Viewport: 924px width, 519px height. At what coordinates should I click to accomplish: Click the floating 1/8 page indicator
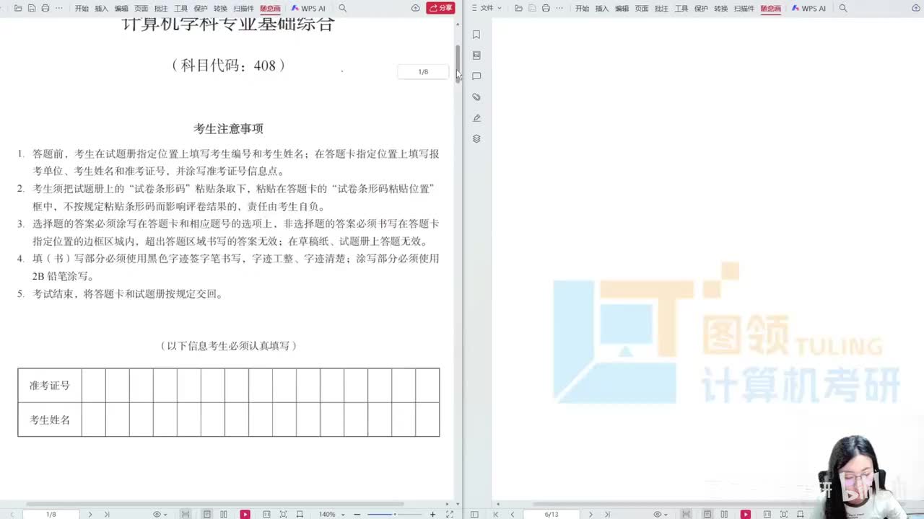[x=423, y=71]
